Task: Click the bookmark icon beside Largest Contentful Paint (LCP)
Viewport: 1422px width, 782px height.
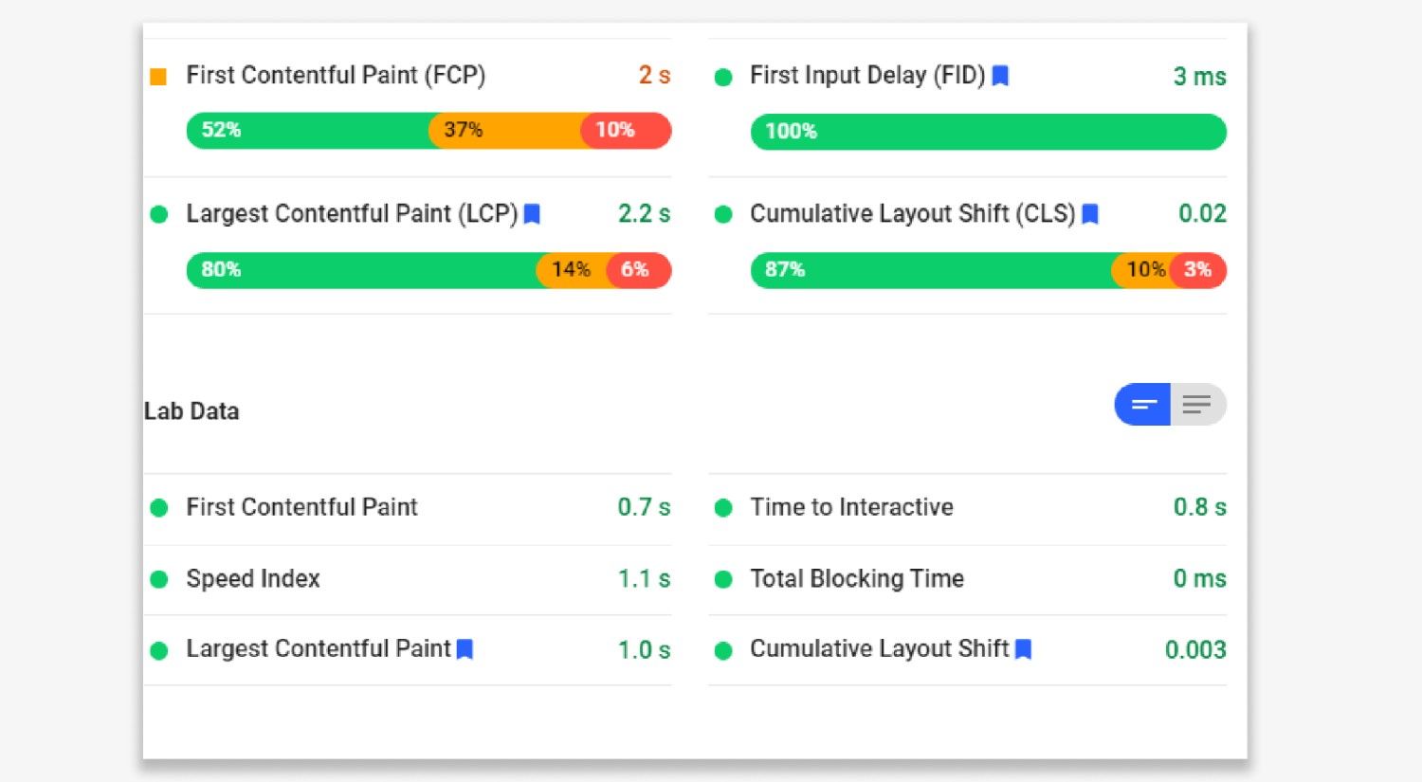Action: click(532, 214)
